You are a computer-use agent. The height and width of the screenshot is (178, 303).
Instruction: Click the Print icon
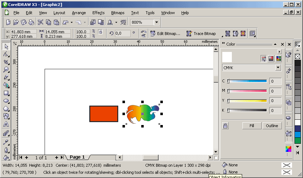point(31,22)
